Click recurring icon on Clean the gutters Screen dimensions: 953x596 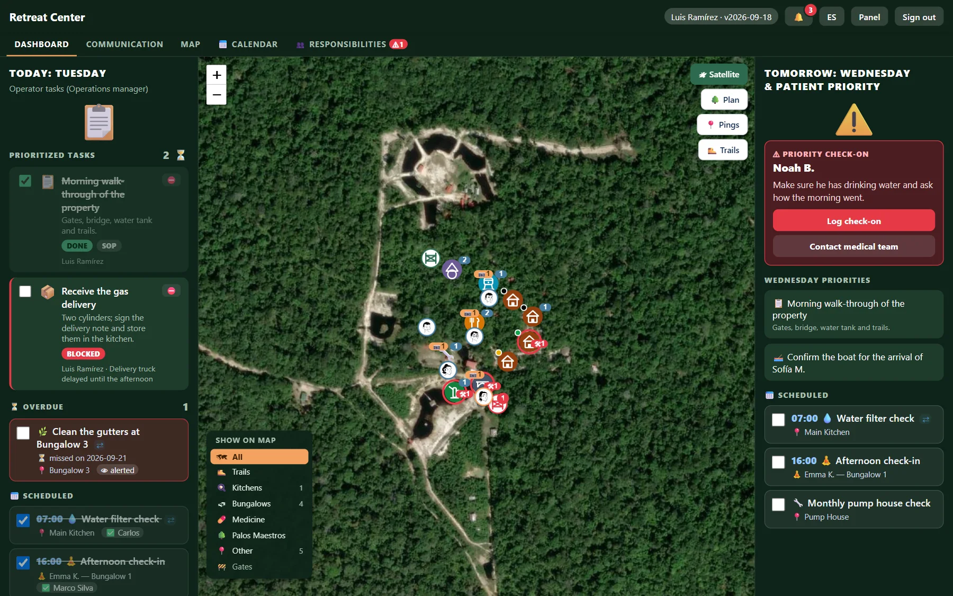100,445
